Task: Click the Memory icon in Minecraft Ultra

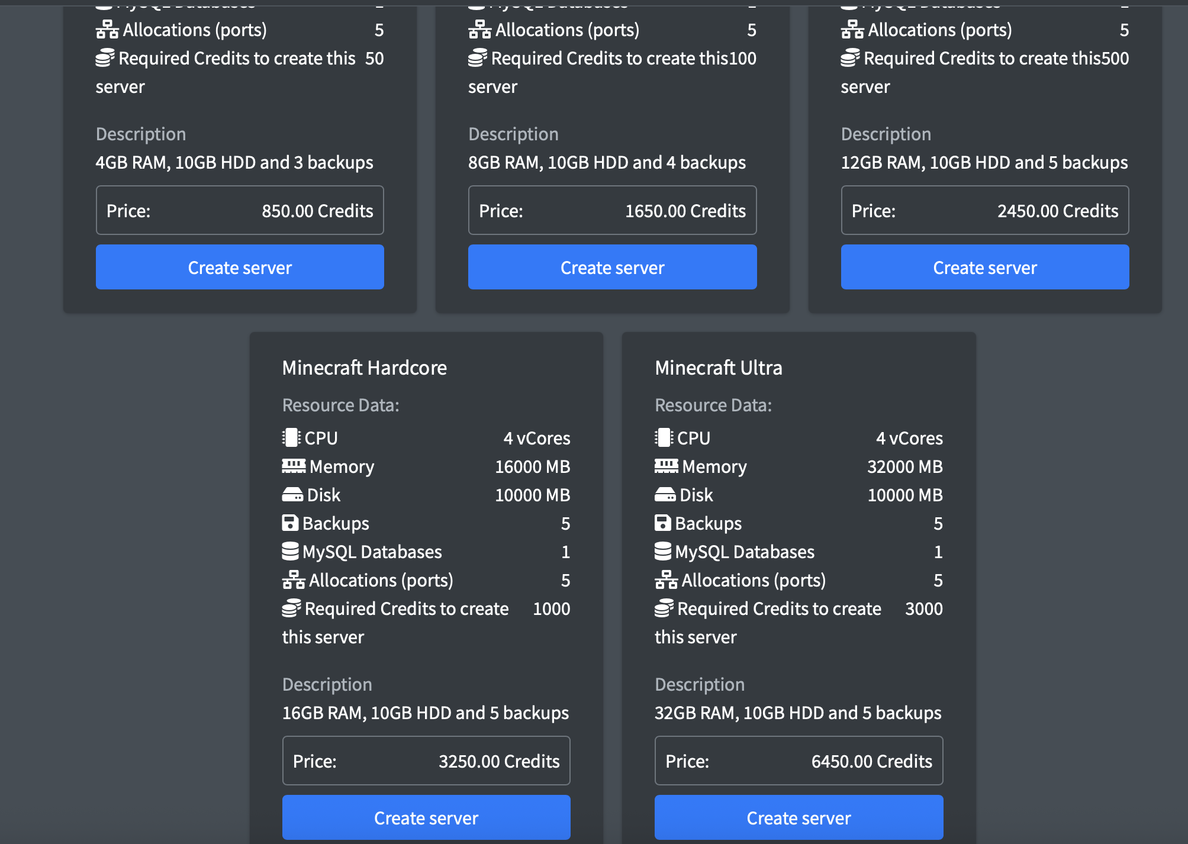Action: 666,466
